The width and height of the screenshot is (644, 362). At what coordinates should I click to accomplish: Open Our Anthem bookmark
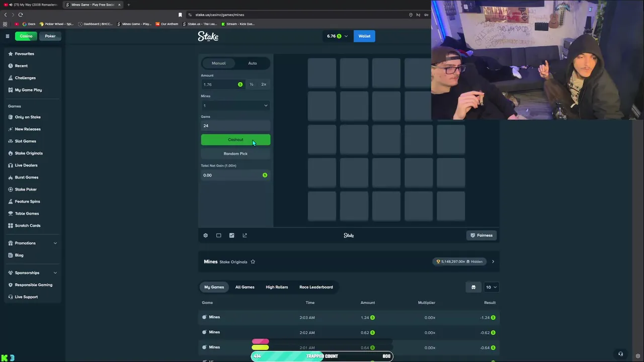(x=167, y=24)
